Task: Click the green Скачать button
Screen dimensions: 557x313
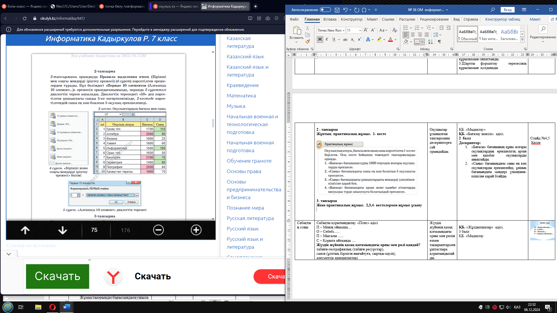Action: point(57,276)
